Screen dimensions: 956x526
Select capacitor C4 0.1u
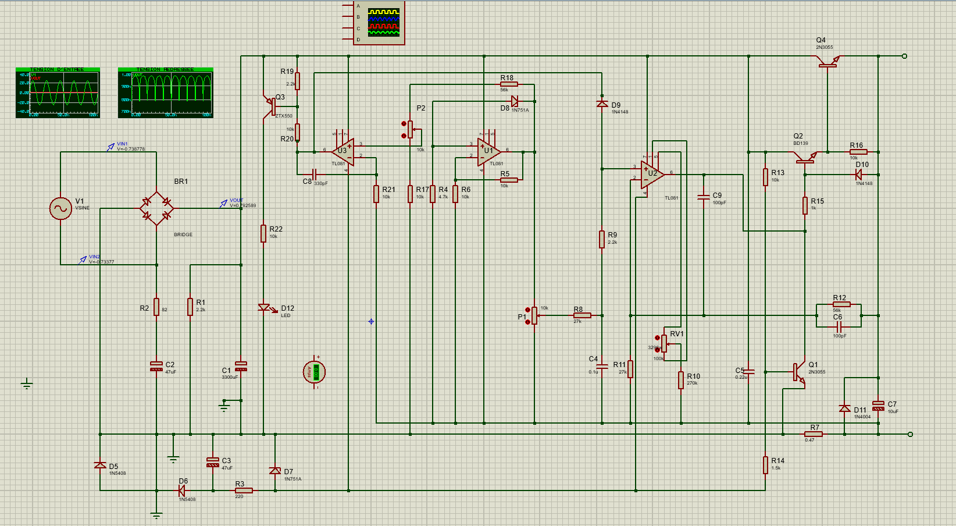click(x=602, y=366)
